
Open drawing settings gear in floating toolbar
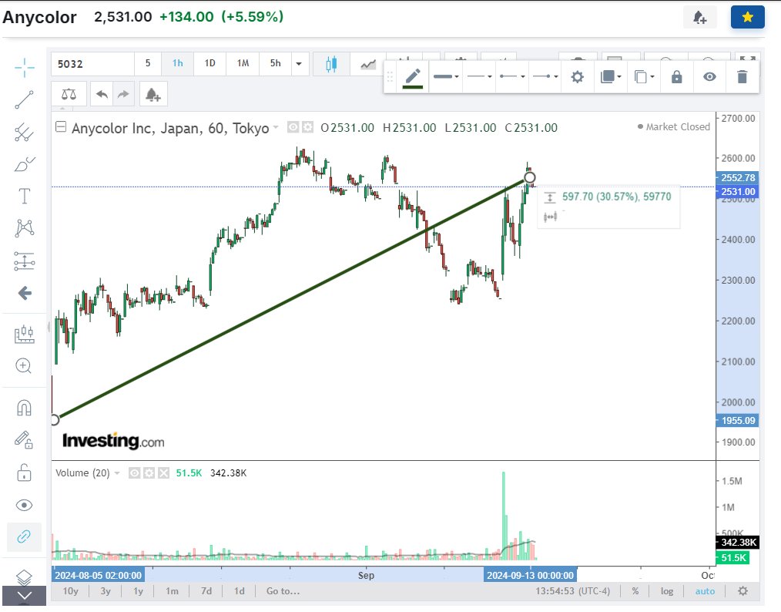578,77
